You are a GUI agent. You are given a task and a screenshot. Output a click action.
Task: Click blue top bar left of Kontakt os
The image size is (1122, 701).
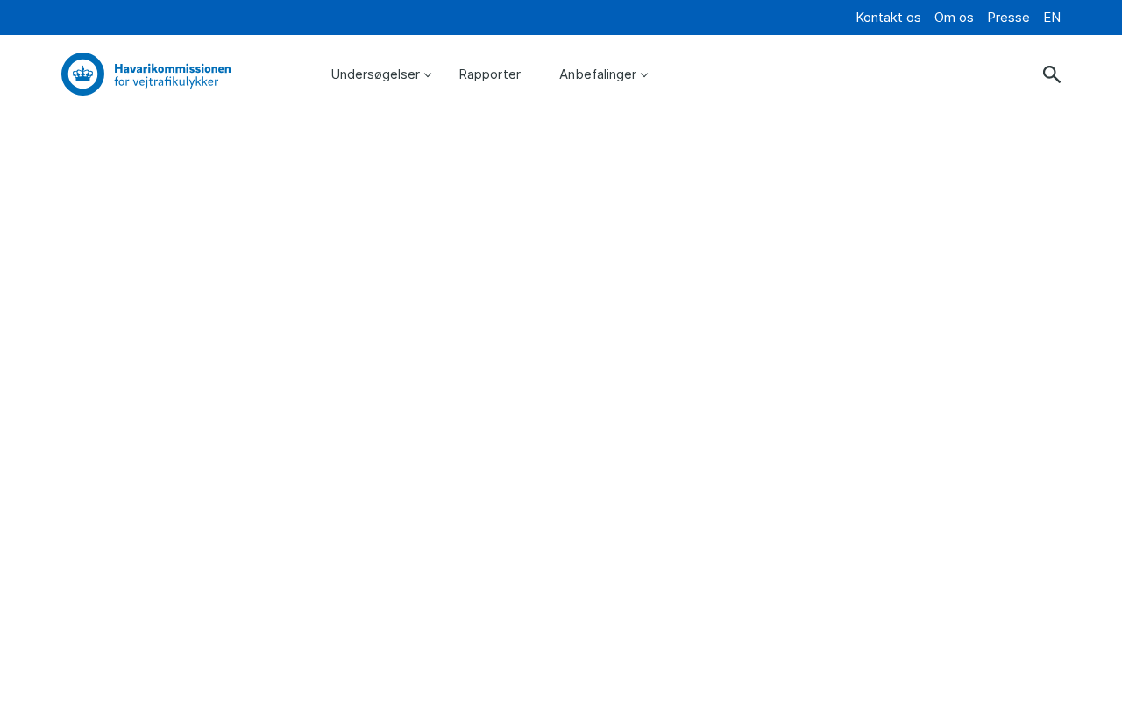(x=438, y=18)
